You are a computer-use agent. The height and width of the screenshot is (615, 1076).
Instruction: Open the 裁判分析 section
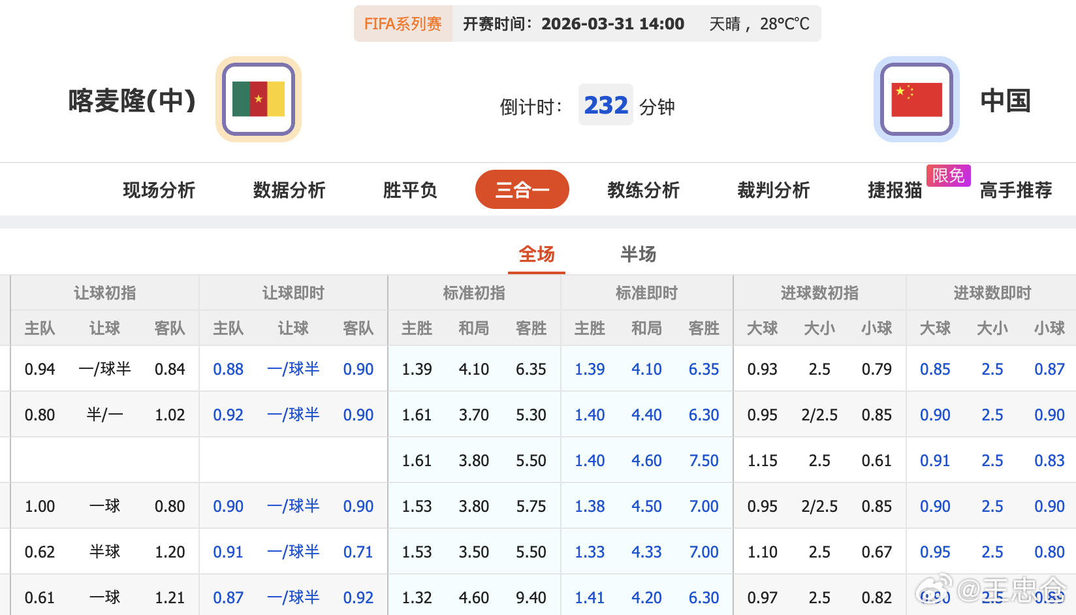[x=773, y=190]
